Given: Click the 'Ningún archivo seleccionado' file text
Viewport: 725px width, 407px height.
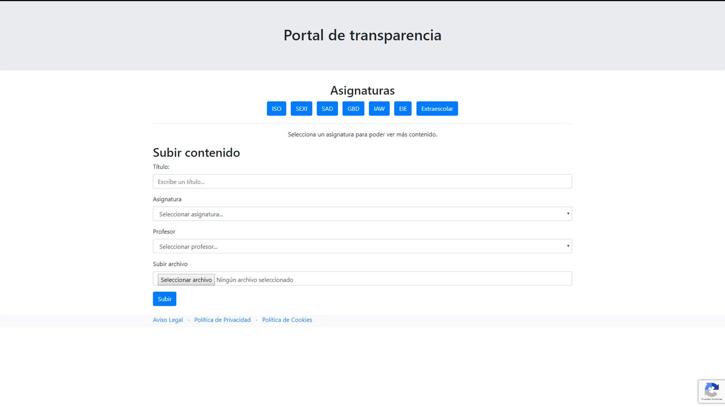Looking at the screenshot, I should (x=255, y=280).
